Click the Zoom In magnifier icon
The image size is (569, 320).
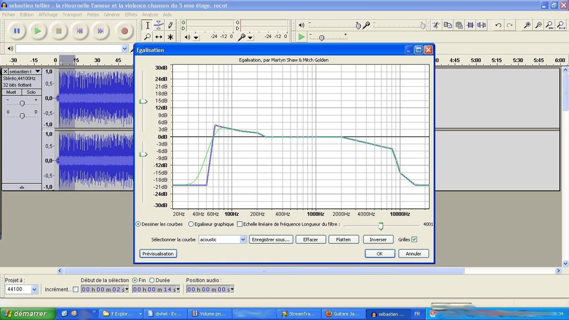click(x=527, y=25)
